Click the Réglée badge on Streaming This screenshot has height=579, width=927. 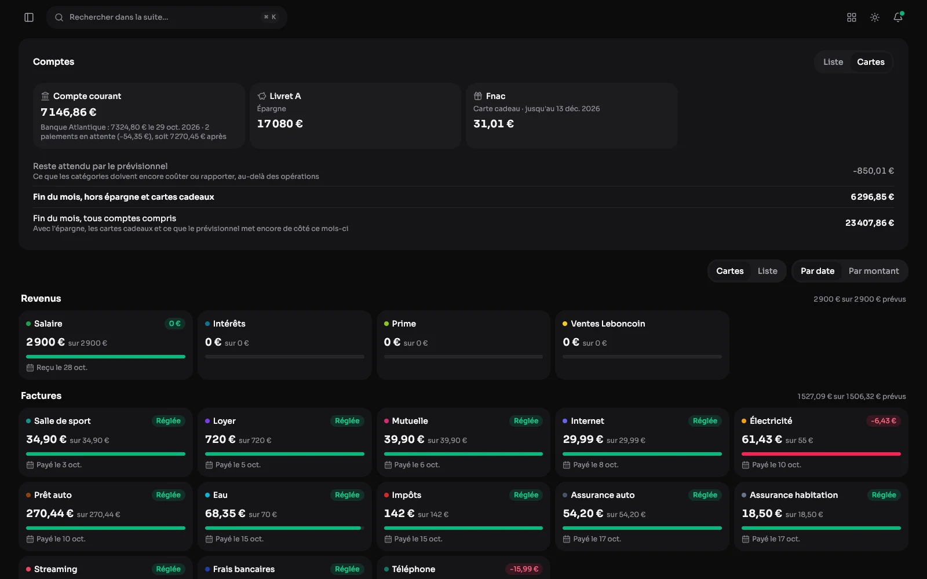[168, 569]
